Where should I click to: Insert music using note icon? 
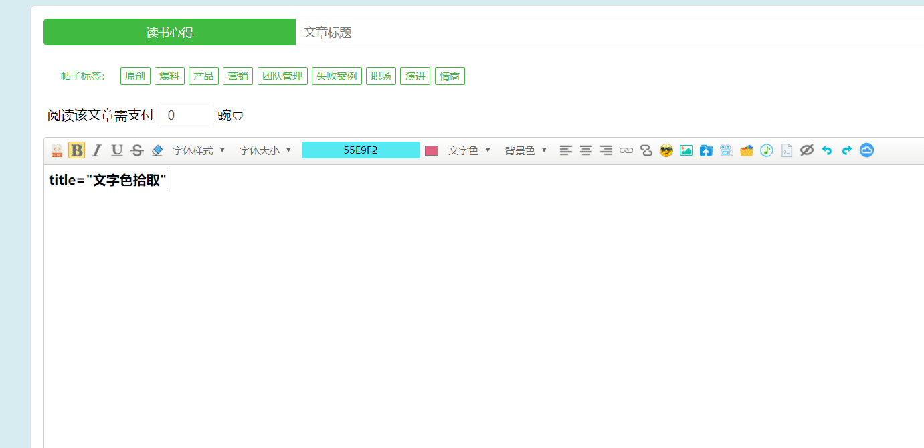point(767,150)
